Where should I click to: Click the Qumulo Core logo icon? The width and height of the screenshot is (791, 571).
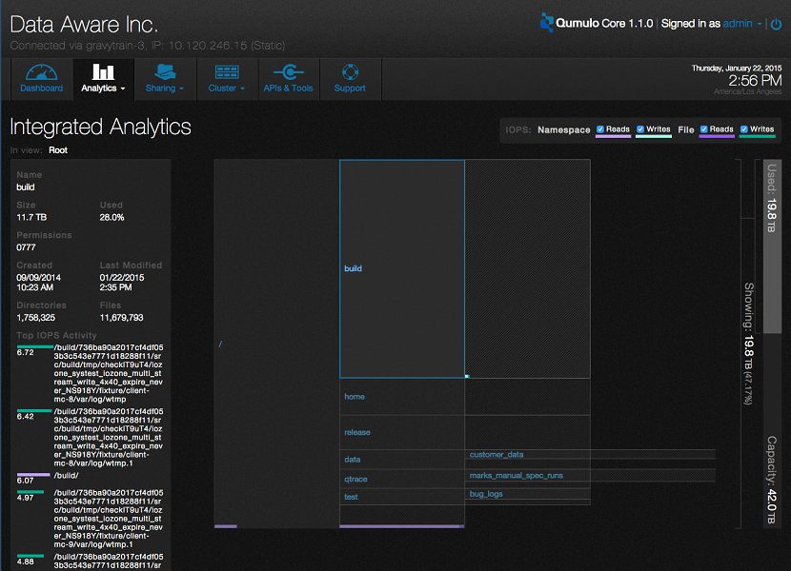[546, 23]
